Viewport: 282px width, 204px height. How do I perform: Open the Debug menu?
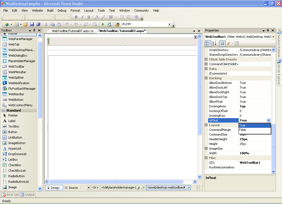62,10
